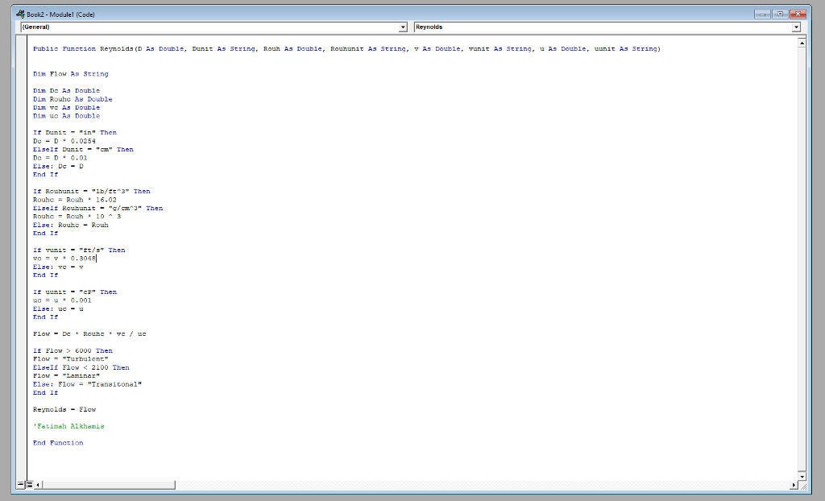Viewport: 825px width, 501px height.
Task: Select the Full Module View icon
Action: [31, 484]
